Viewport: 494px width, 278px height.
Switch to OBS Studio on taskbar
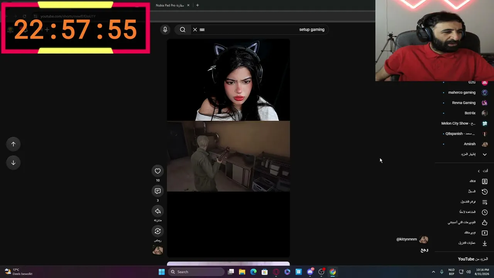[321, 272]
